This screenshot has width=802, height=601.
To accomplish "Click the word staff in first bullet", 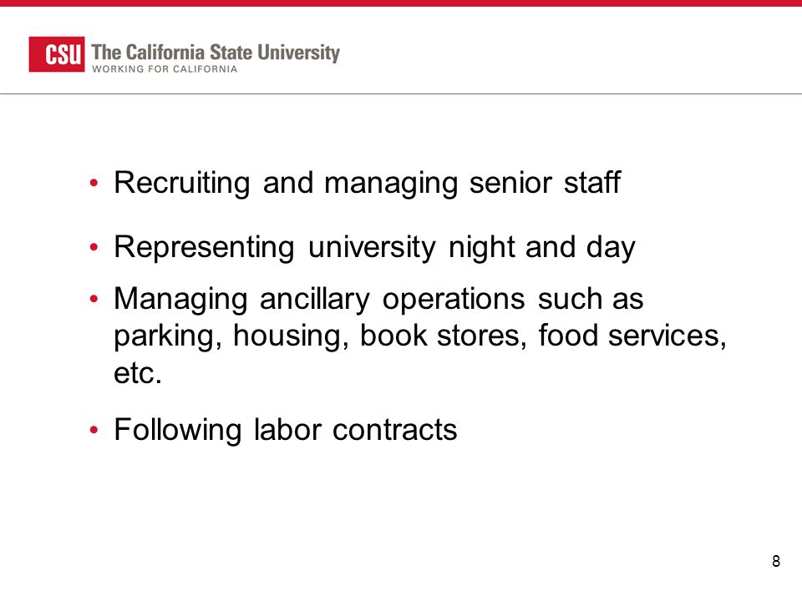I will (x=592, y=182).
